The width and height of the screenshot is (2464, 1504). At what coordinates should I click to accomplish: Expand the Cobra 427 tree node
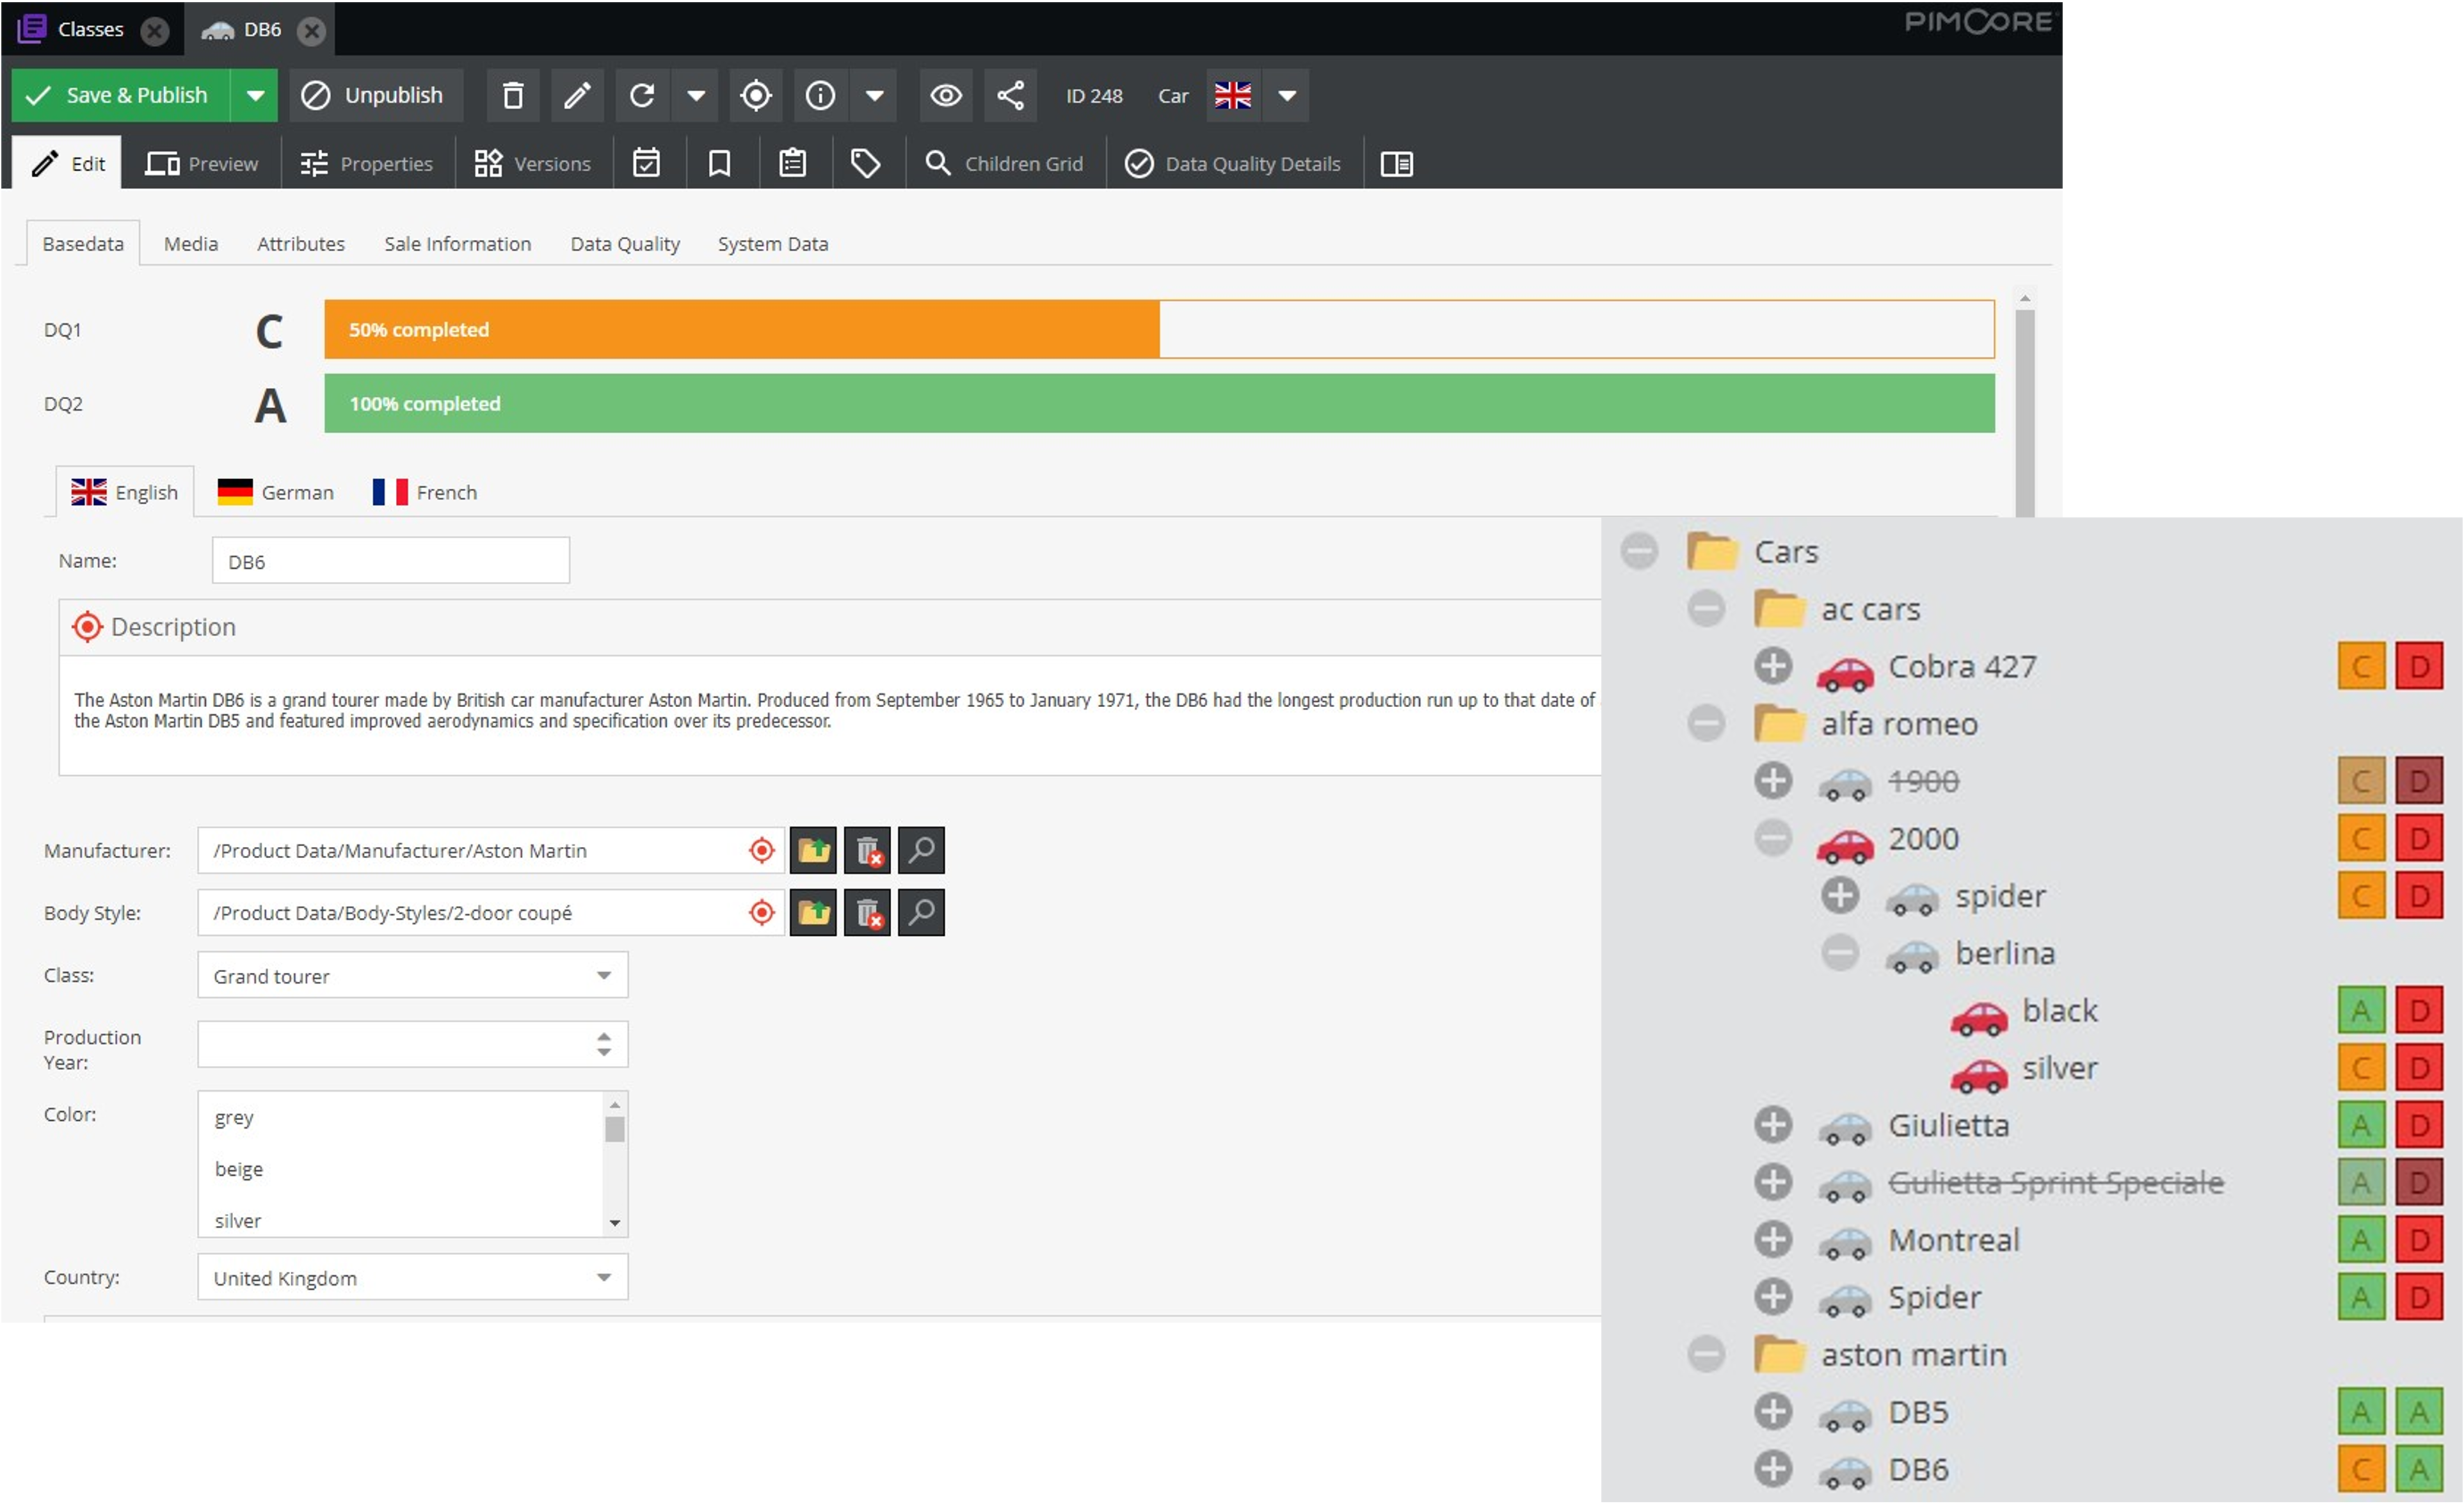[1773, 667]
